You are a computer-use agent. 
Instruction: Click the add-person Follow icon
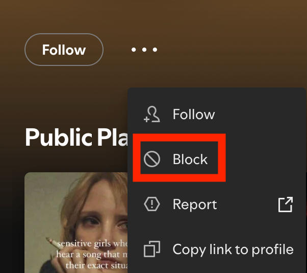click(152, 115)
